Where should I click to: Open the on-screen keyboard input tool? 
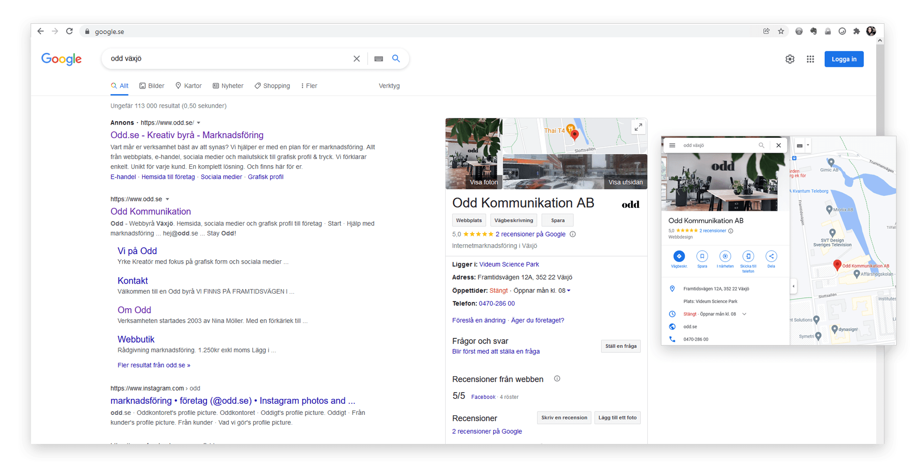click(379, 59)
